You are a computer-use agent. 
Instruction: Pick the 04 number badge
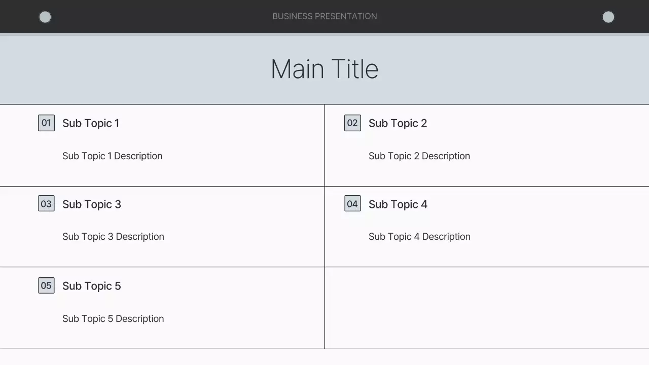[x=352, y=204]
